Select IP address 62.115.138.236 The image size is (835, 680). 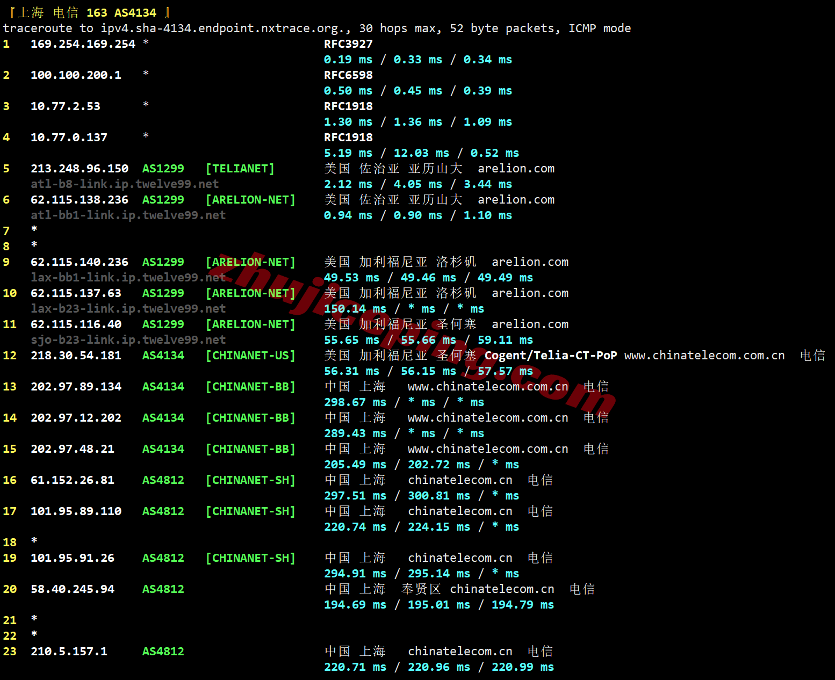(80, 200)
